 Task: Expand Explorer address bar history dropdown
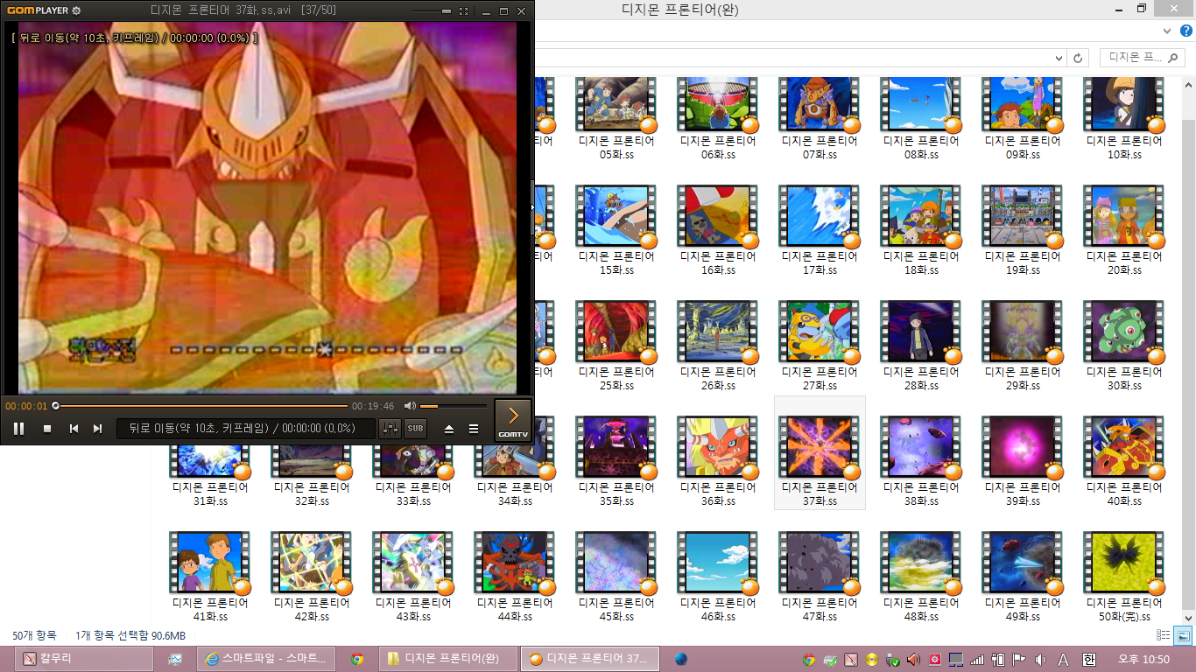coord(1060,57)
